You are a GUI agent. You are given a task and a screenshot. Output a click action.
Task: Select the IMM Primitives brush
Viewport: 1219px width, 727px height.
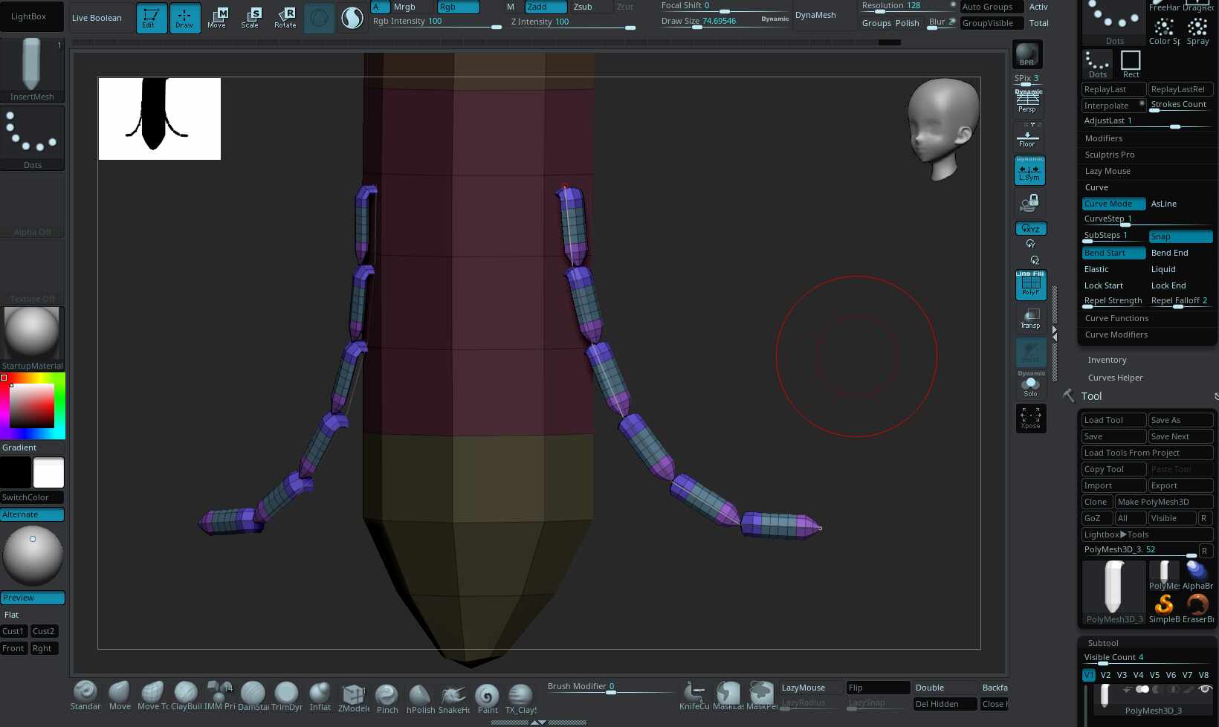(x=220, y=697)
